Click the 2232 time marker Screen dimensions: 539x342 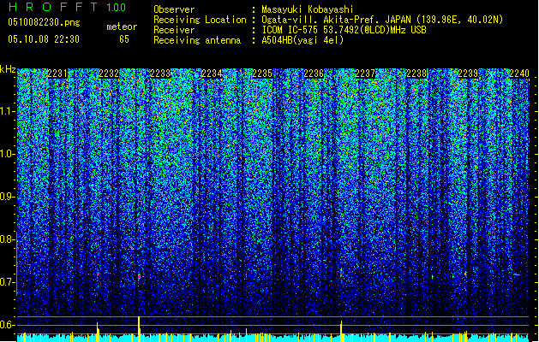point(109,74)
